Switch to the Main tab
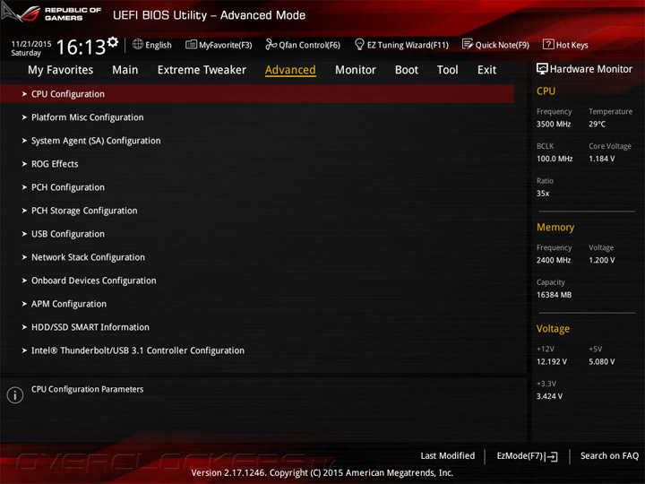 [x=125, y=70]
